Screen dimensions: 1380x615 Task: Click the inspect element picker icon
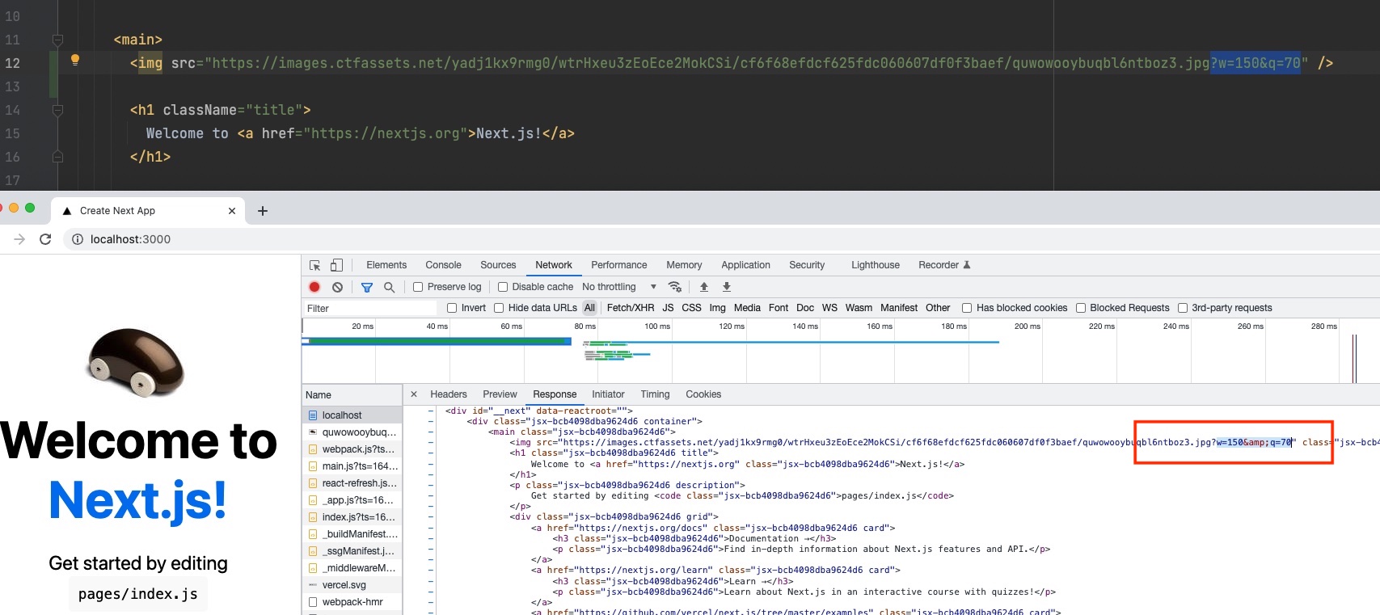[x=314, y=265]
